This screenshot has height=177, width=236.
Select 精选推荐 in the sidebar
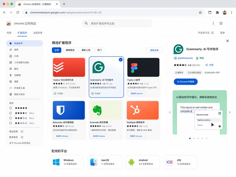[24, 43]
